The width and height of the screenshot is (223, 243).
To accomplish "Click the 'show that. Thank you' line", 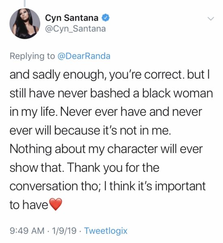I will pyautogui.click(x=85, y=168).
